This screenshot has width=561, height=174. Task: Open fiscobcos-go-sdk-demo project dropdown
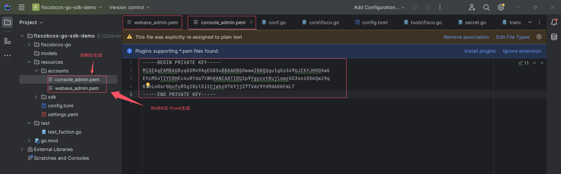(x=67, y=7)
